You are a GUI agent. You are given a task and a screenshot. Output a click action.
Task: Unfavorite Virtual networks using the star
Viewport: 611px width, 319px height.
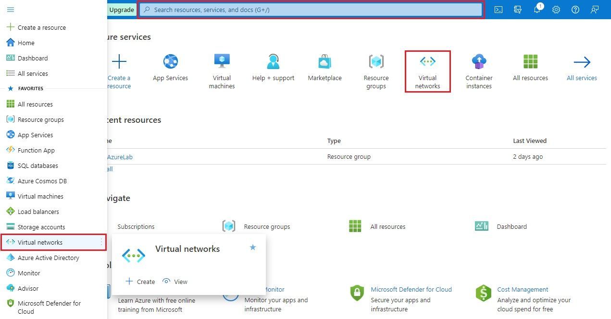click(x=253, y=248)
